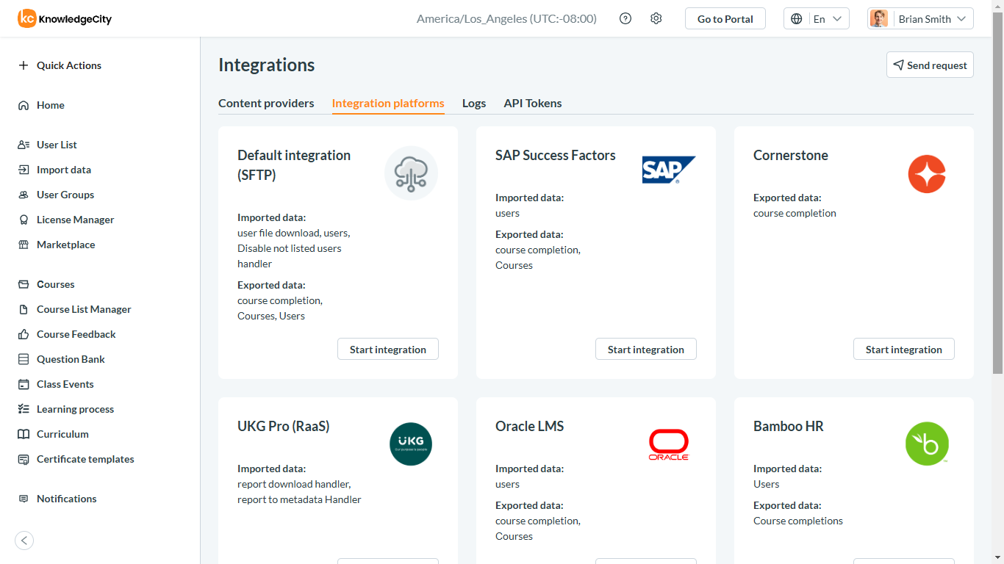The width and height of the screenshot is (1004, 564).
Task: Switch to the Content providers tab
Action: click(266, 103)
